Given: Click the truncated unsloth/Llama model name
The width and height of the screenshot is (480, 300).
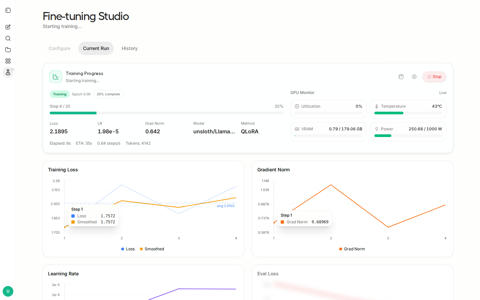Looking at the screenshot, I should [214, 131].
